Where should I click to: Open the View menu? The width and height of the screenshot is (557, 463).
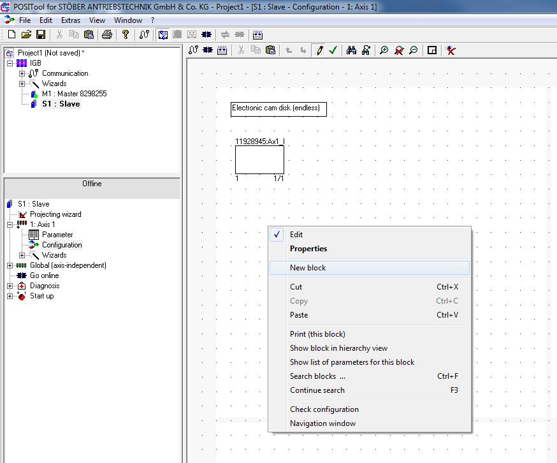click(x=97, y=20)
